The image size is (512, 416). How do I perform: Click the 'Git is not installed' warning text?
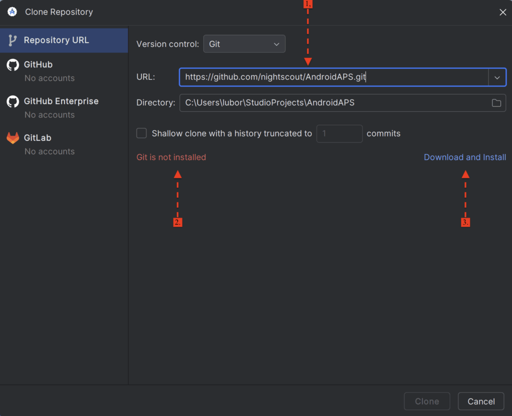click(171, 157)
